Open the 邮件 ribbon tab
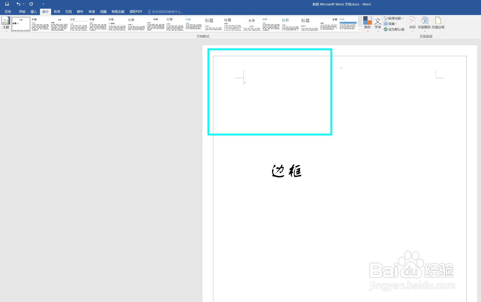This screenshot has width=481, height=302. [80, 12]
